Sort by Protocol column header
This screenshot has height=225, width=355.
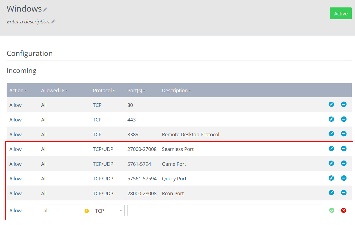104,91
